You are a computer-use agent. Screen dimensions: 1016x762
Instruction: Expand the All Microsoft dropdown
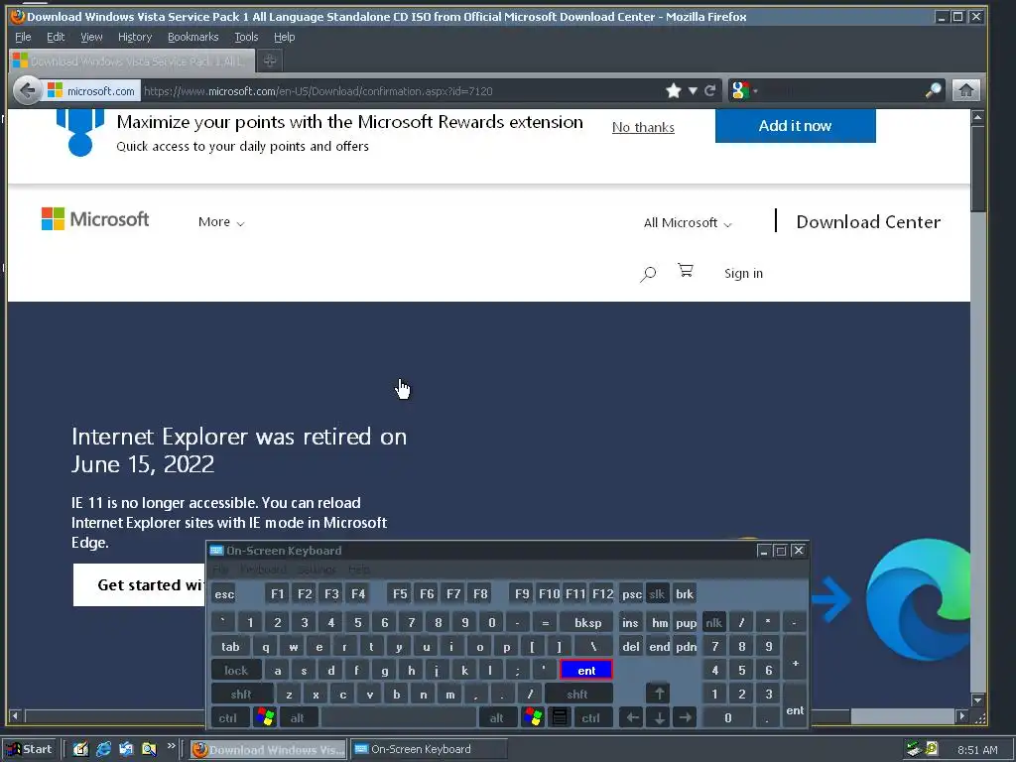tap(688, 223)
